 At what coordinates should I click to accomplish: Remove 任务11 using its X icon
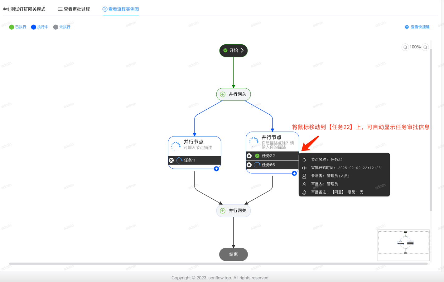171,160
